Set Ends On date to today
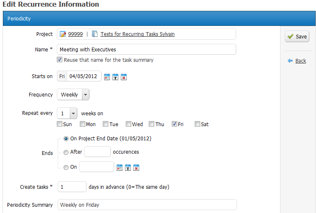 128,167
